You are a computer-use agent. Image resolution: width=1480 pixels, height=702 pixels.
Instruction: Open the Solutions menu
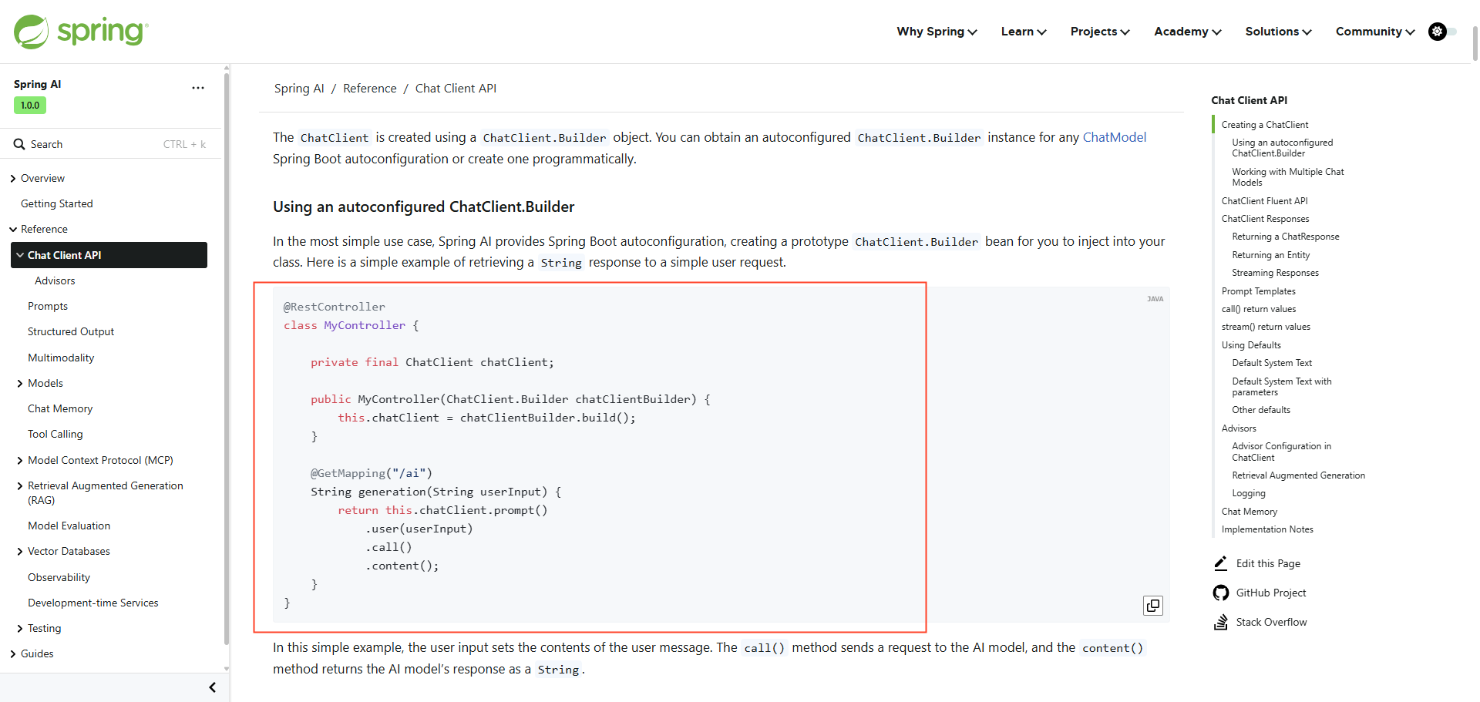(1278, 32)
